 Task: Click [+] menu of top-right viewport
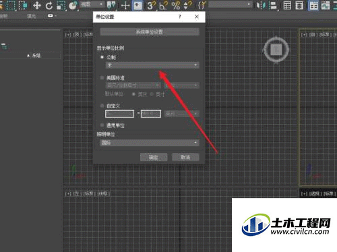point(304,35)
